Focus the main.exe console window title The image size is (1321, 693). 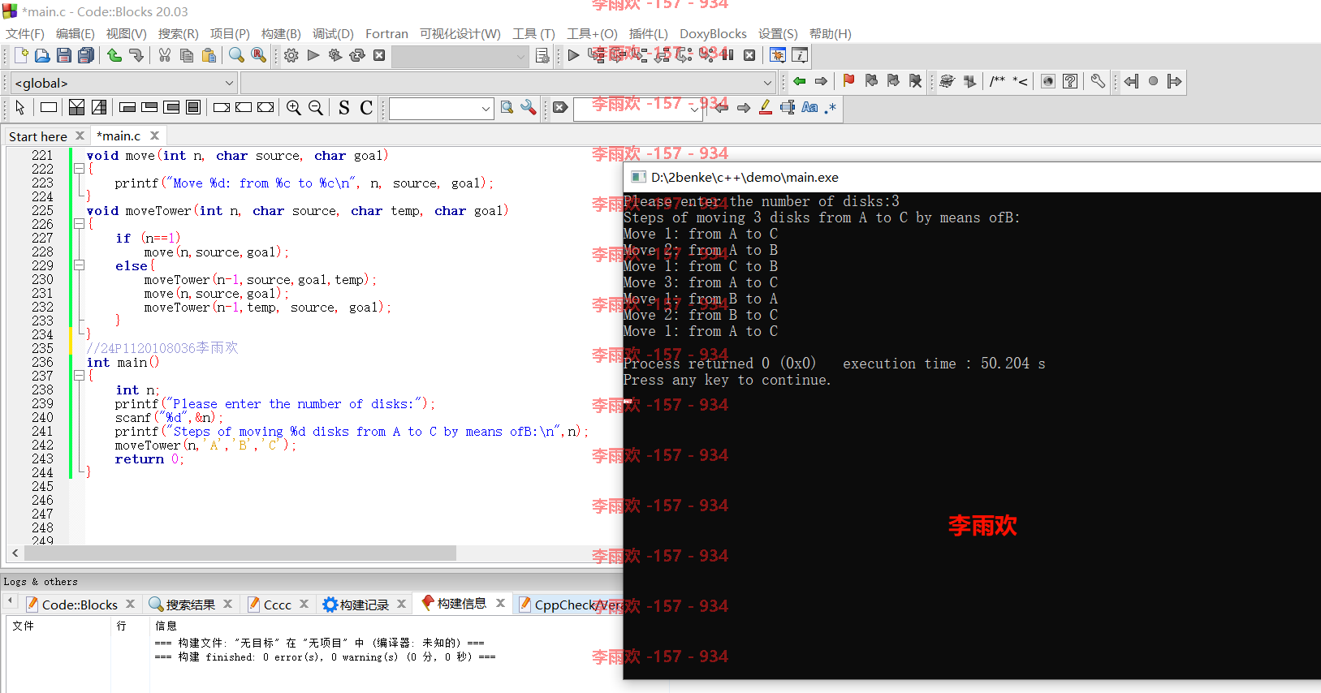[745, 177]
